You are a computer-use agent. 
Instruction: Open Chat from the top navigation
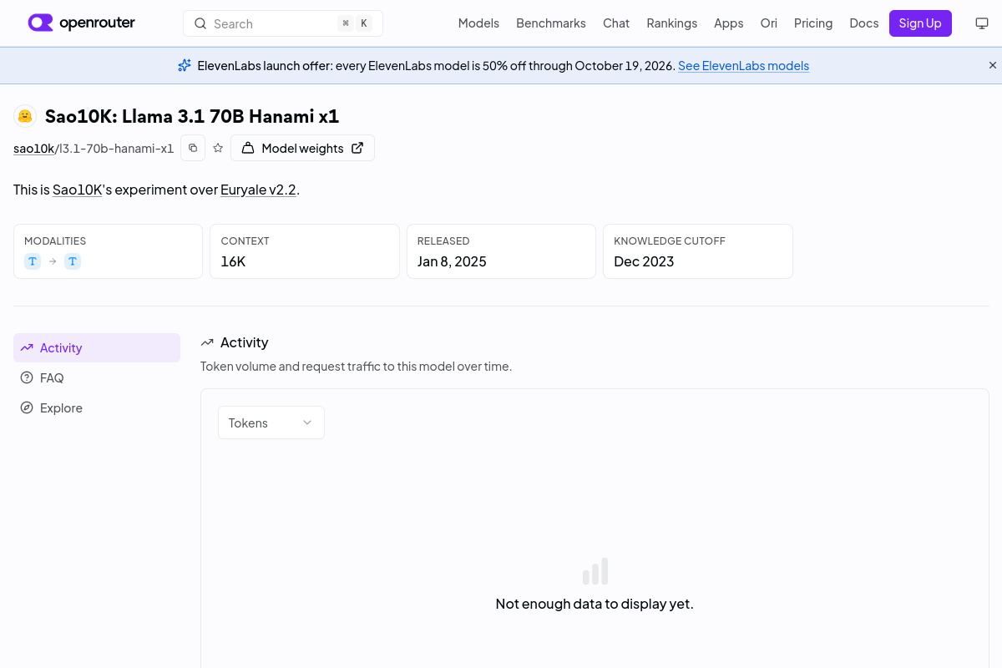point(616,23)
